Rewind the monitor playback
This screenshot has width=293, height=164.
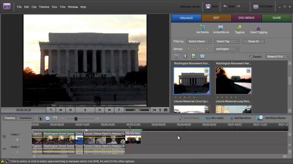click(x=60, y=110)
